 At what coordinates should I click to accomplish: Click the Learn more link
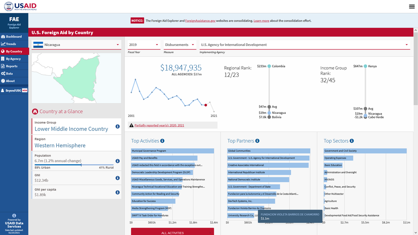tap(261, 21)
